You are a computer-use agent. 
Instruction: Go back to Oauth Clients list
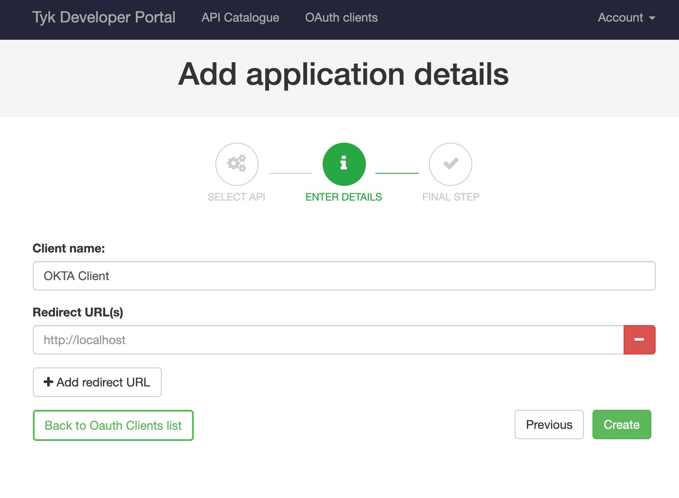point(113,425)
